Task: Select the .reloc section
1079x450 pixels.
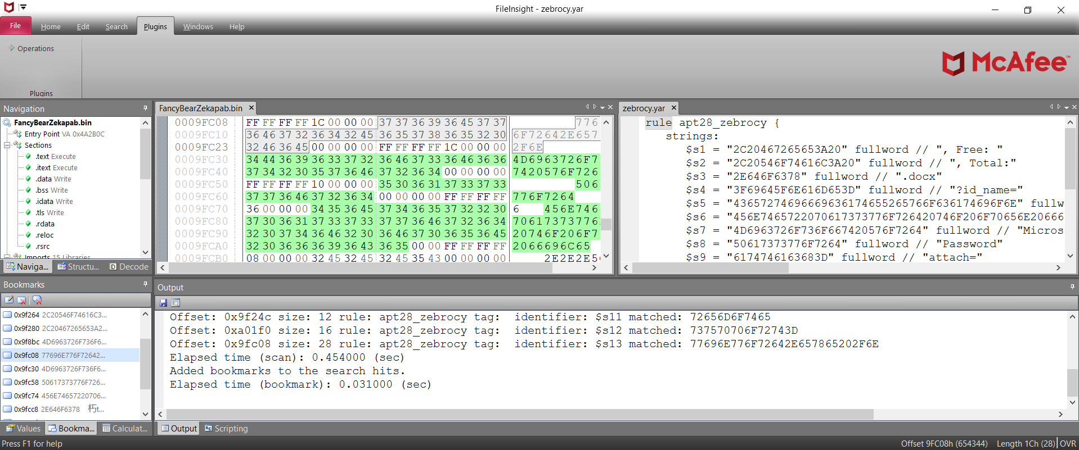Action: point(44,235)
